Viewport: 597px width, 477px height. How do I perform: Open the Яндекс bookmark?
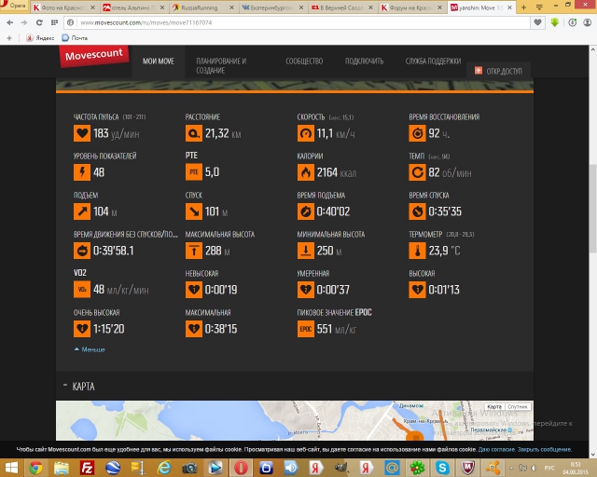[40, 38]
